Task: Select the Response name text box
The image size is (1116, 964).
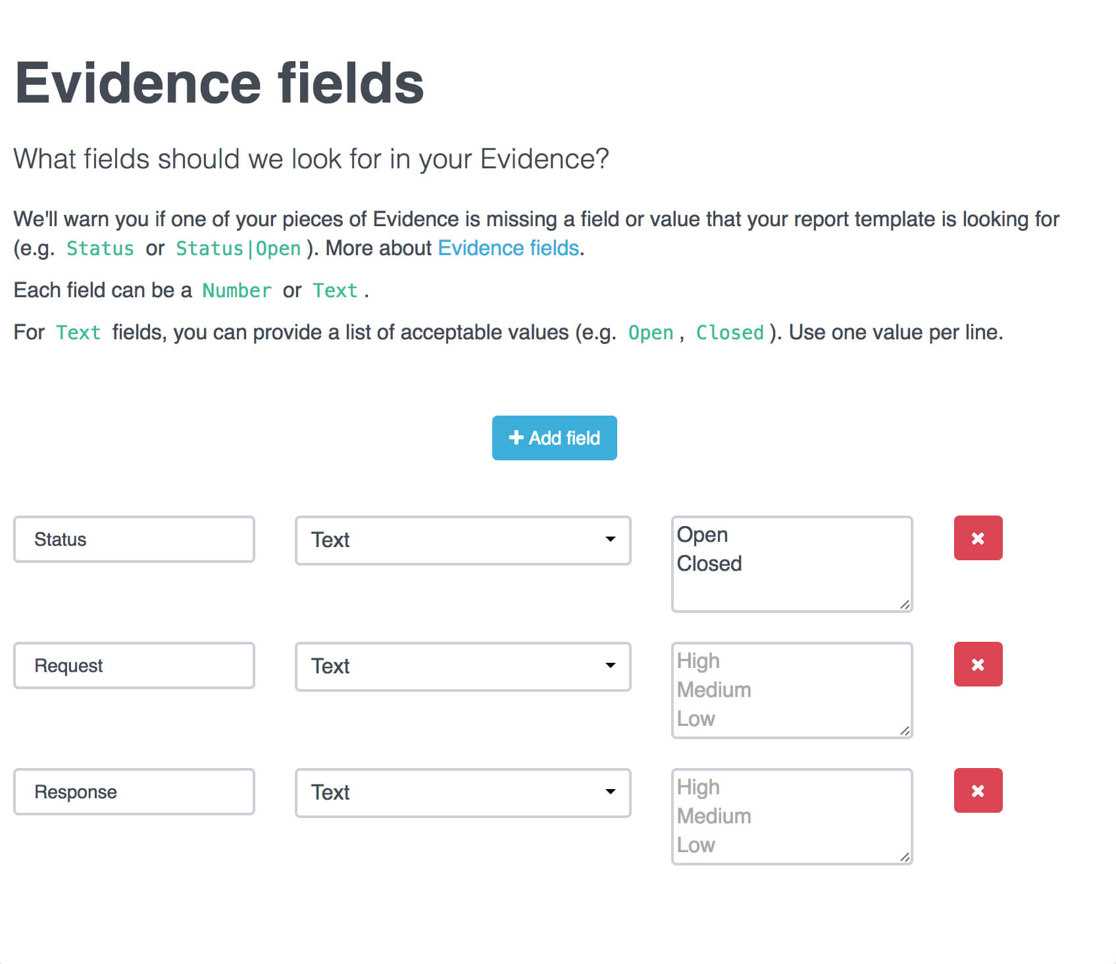Action: click(134, 792)
